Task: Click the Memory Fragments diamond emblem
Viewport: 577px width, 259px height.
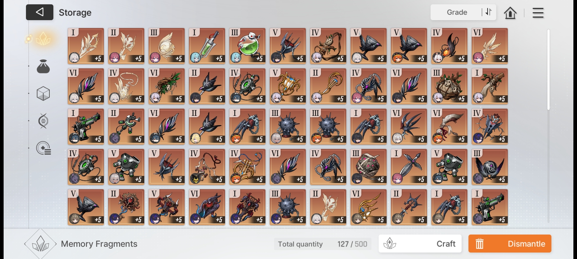Action: [40, 244]
